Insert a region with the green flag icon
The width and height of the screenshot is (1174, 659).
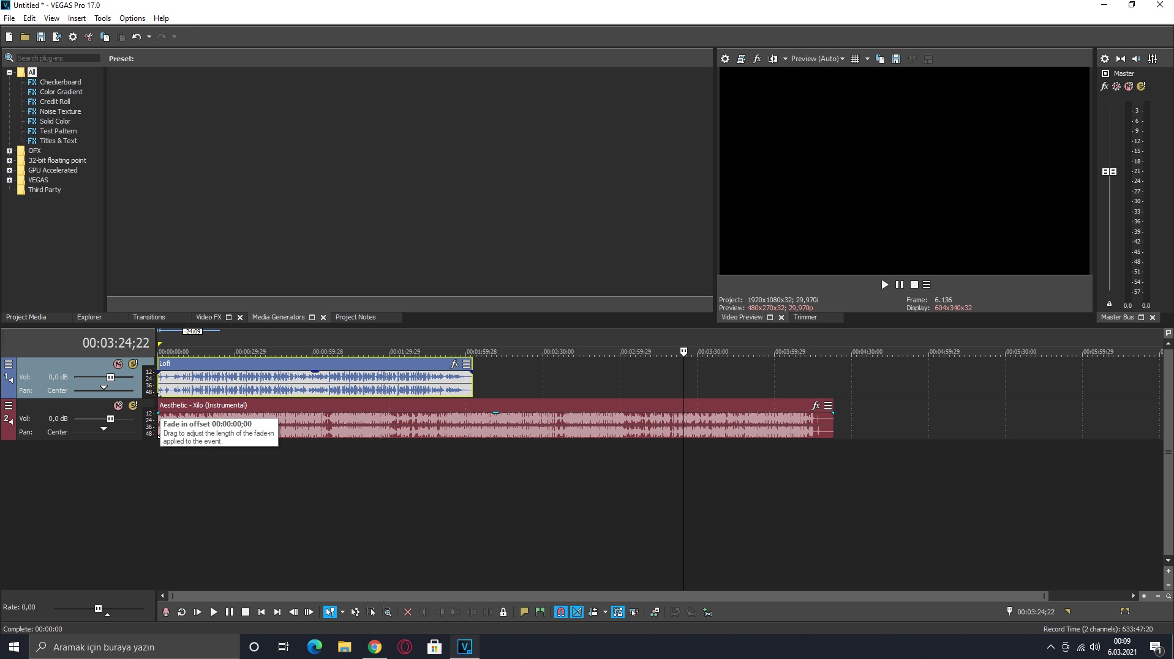point(540,612)
